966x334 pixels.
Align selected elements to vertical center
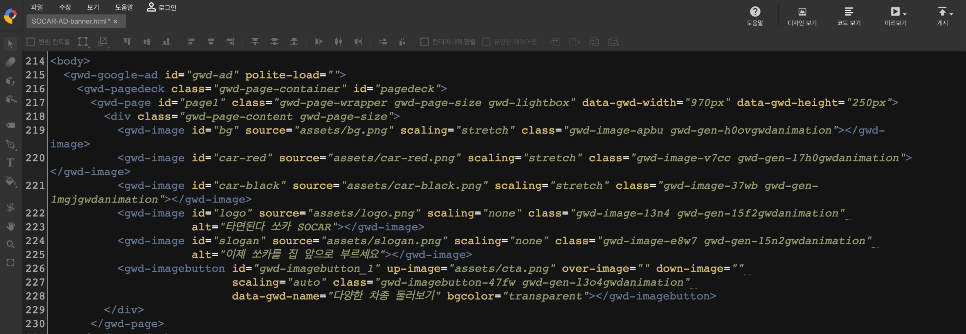(147, 41)
